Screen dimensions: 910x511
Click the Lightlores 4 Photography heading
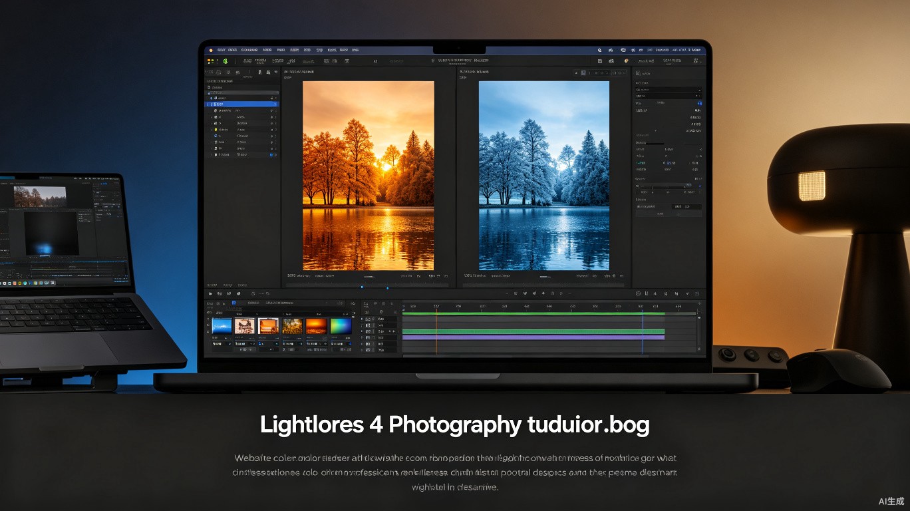tap(455, 425)
